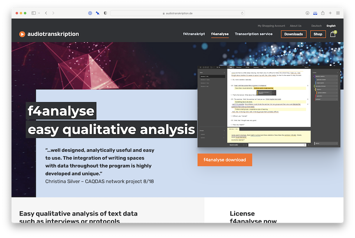This screenshot has height=238, width=355.
Task: Expand the sidebar dropdown chevron
Action: click(x=39, y=13)
